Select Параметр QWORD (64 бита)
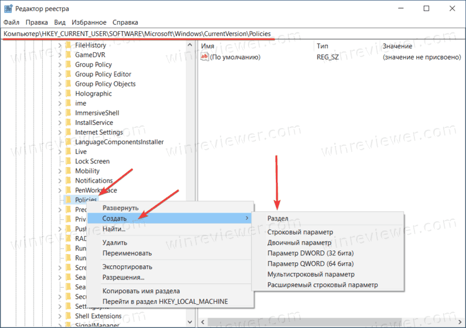 click(328, 264)
